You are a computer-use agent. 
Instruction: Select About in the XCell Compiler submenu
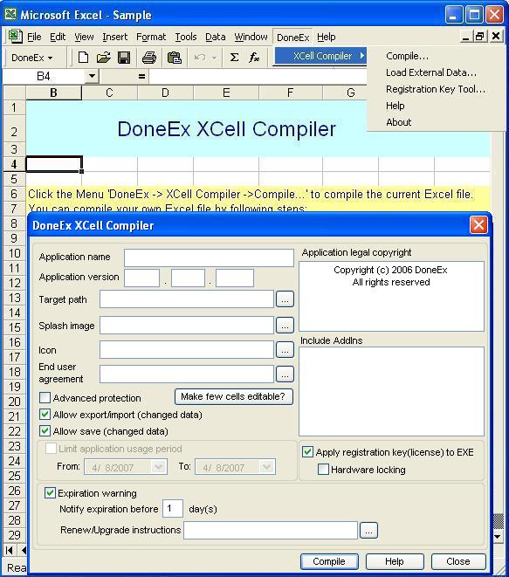[x=399, y=122]
